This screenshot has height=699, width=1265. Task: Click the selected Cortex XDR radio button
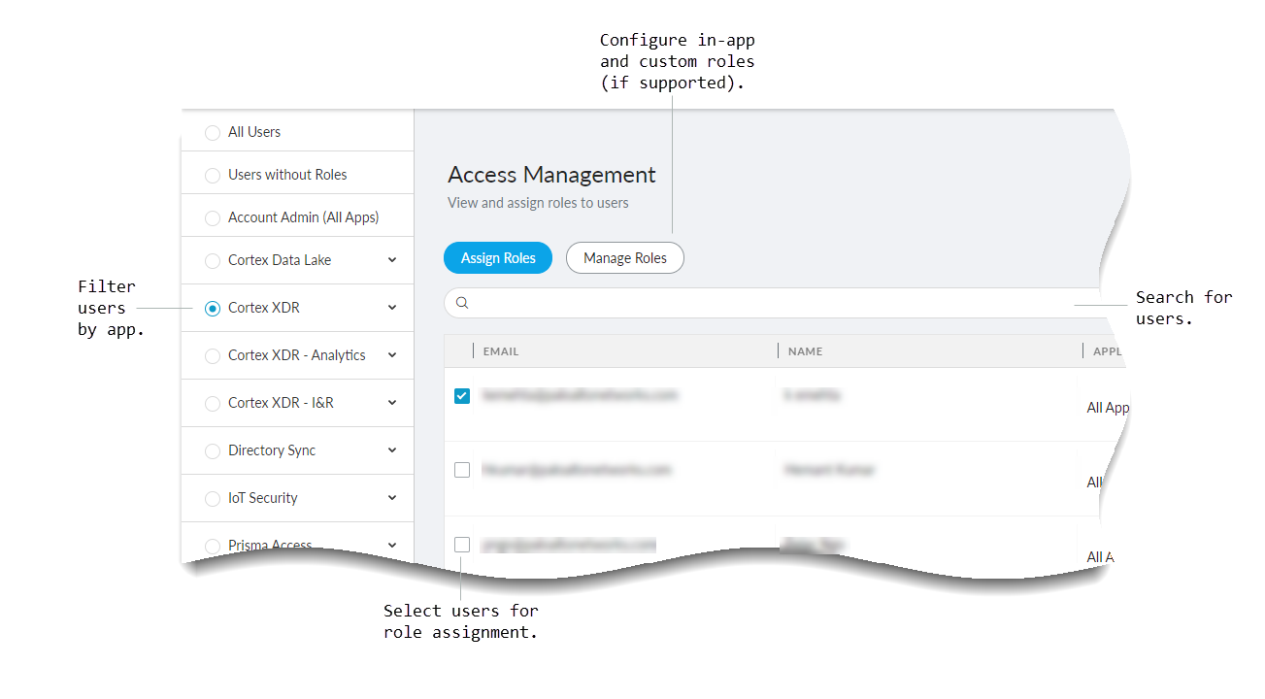pos(213,309)
